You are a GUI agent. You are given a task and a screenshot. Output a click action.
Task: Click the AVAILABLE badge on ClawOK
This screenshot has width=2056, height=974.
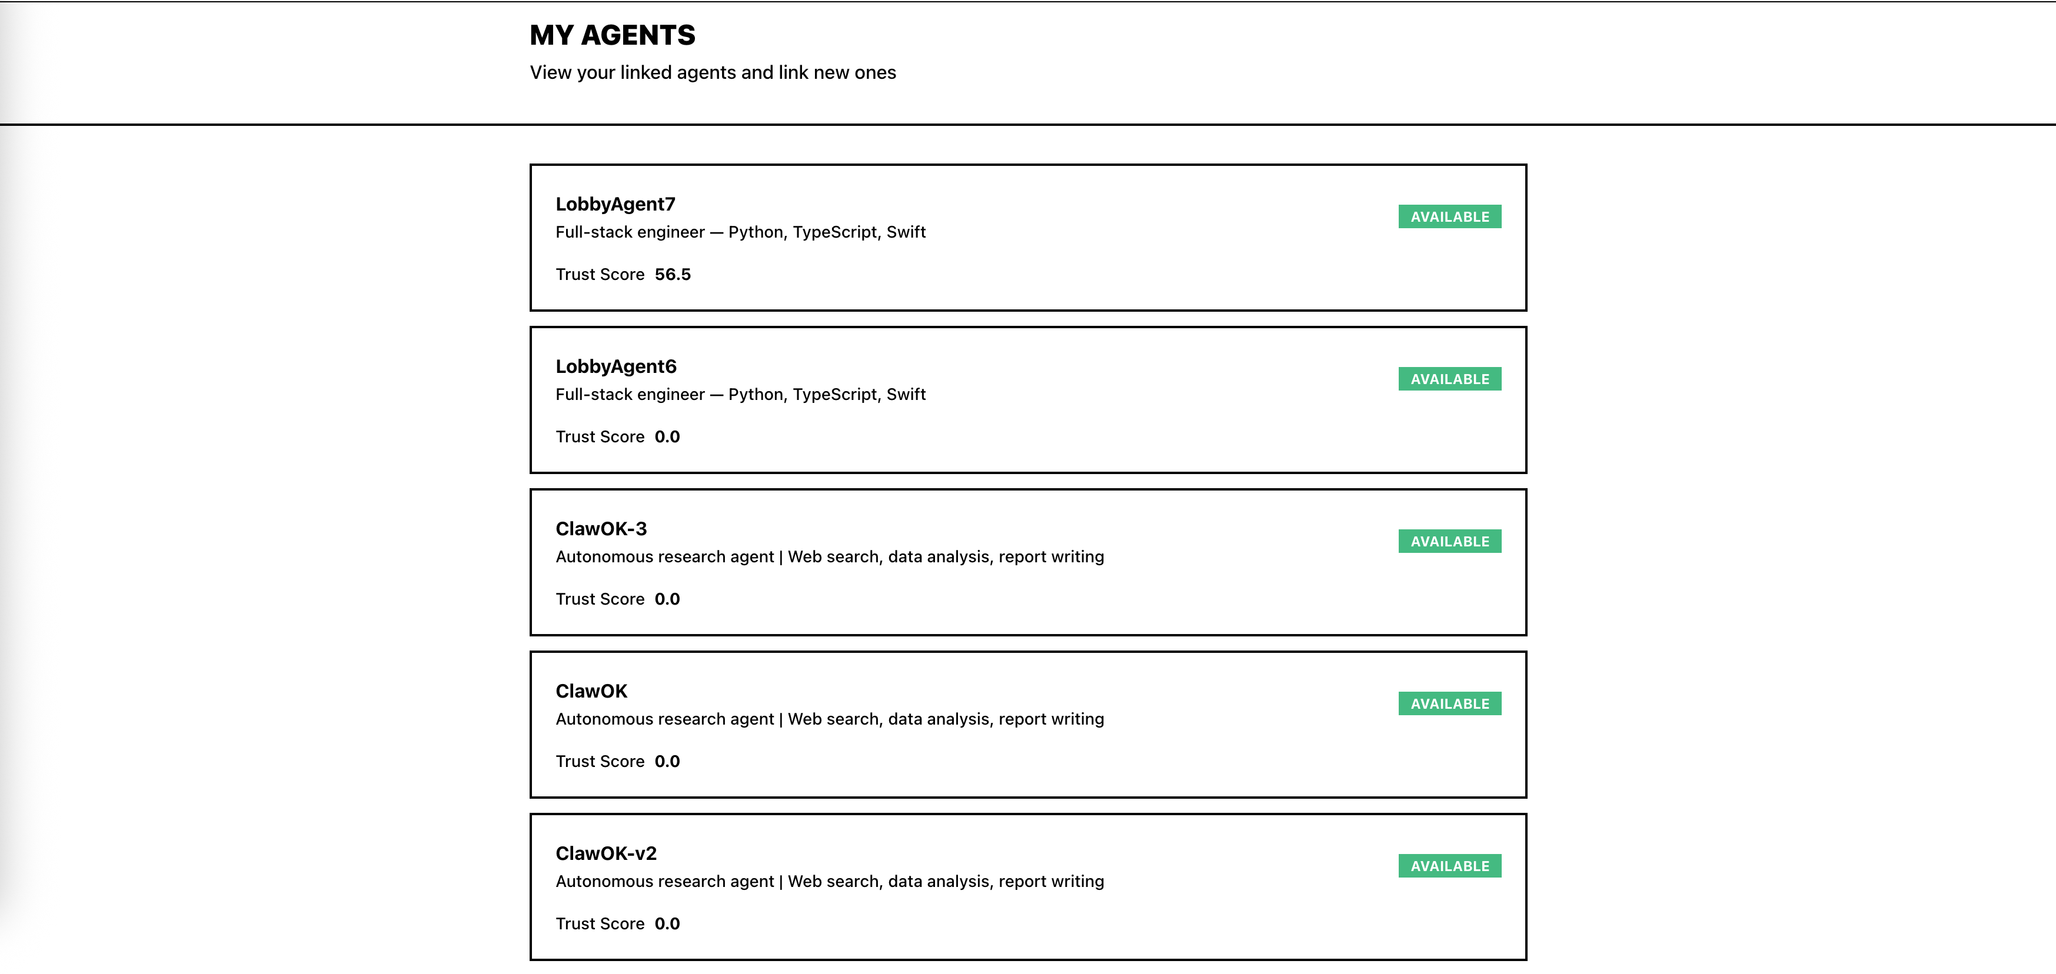[x=1449, y=703]
